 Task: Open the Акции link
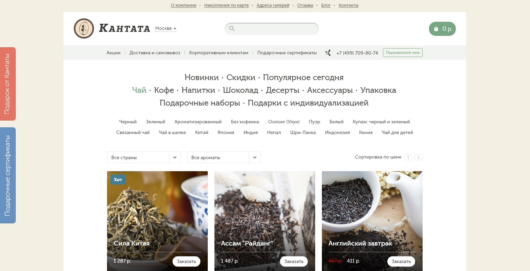pos(113,53)
